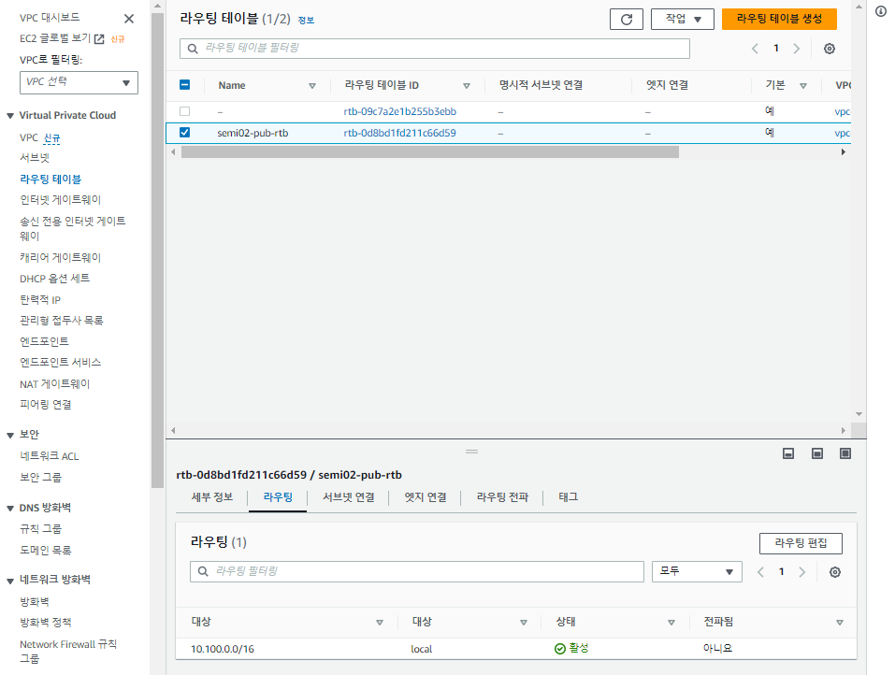Screen dimensions: 895x675
Task: Select the 10.100.0.0/16 route cell
Action: [x=223, y=650]
